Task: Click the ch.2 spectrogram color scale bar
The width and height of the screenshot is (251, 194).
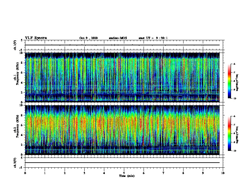Action: click(x=229, y=133)
